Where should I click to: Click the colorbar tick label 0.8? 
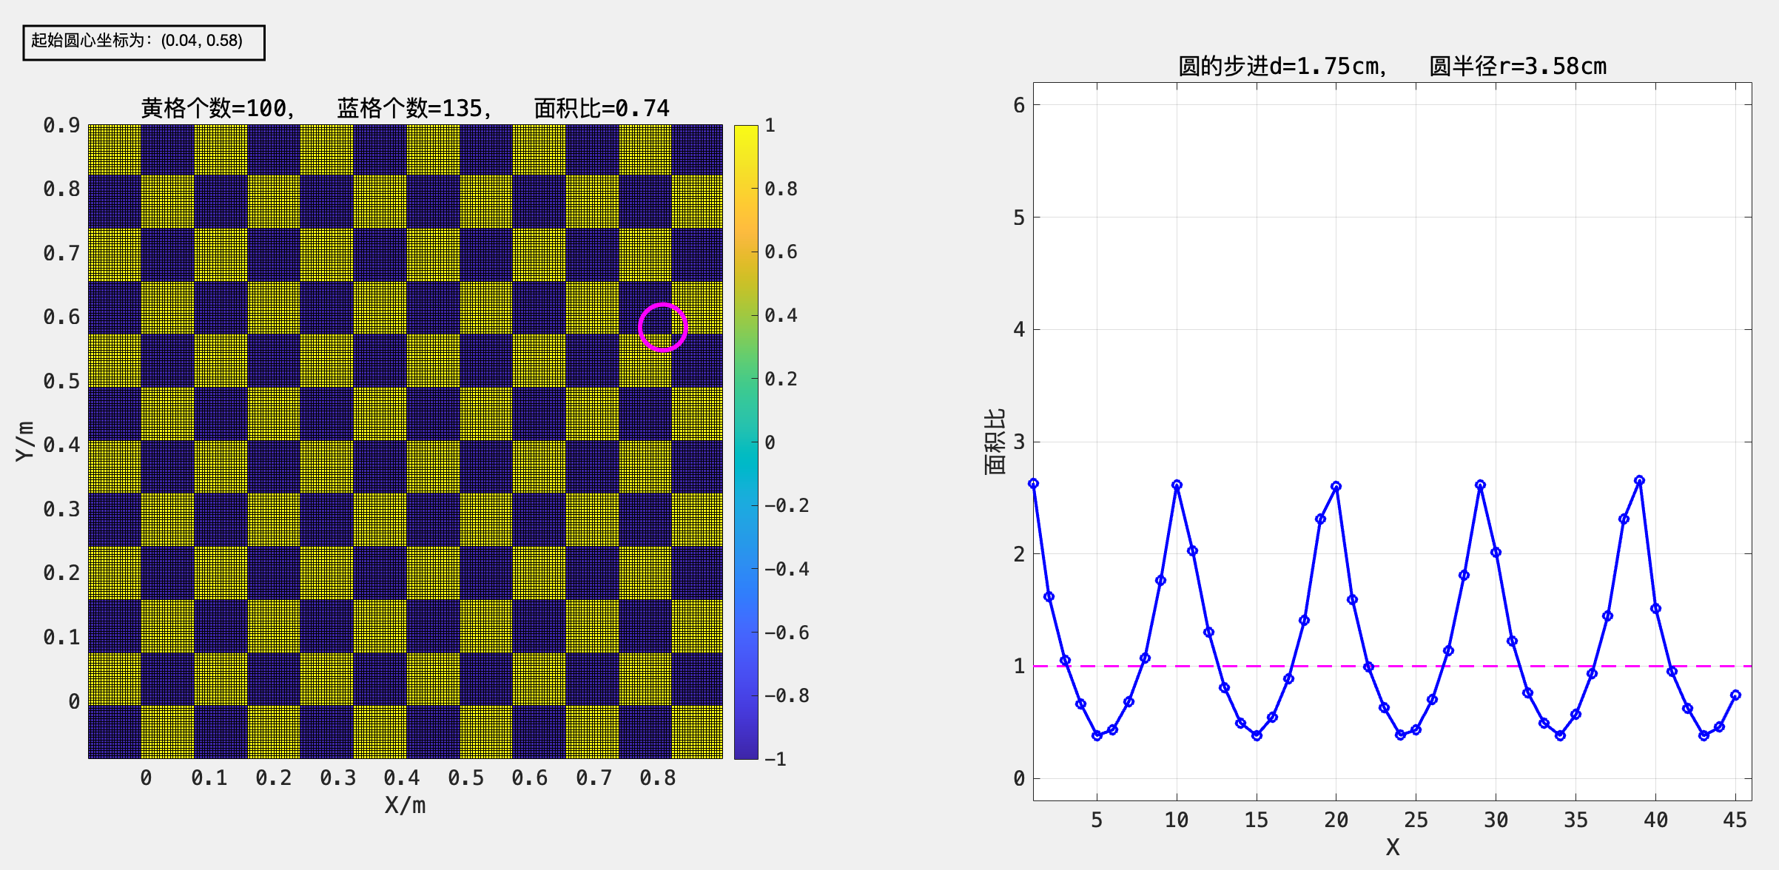coord(781,189)
